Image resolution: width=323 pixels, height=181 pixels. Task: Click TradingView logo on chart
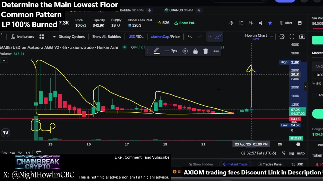[6, 133]
